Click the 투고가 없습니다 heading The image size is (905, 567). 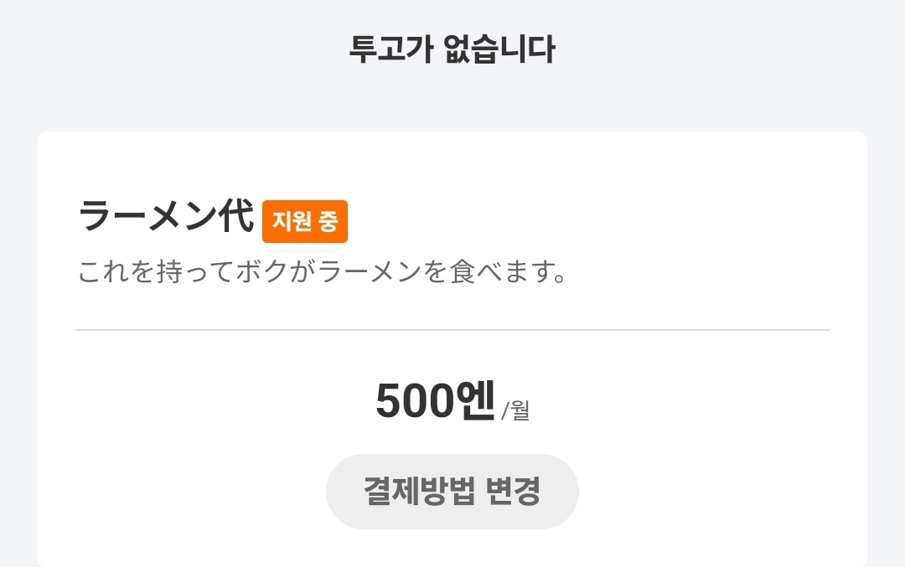point(452,50)
